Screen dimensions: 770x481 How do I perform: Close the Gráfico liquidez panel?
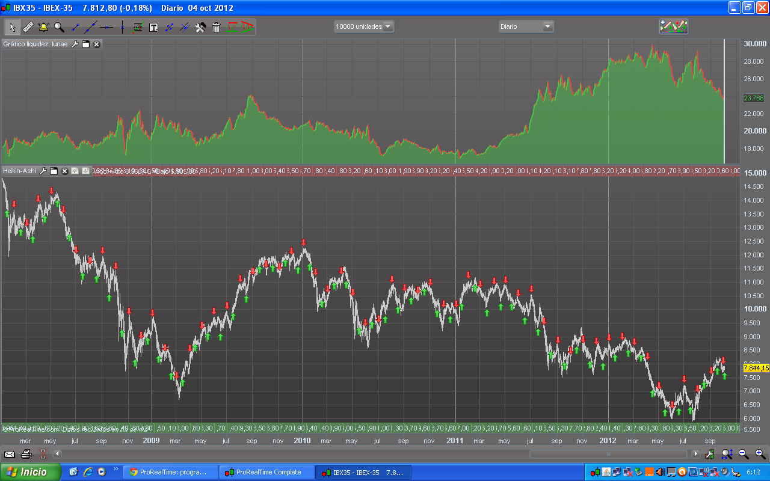click(96, 44)
